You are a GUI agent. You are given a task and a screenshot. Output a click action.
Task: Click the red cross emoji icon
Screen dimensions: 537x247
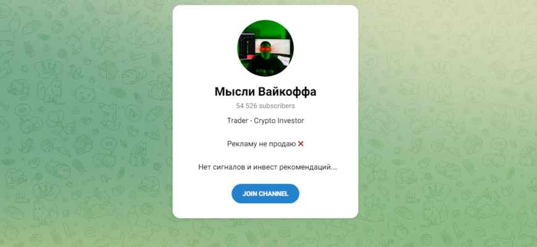pos(301,144)
